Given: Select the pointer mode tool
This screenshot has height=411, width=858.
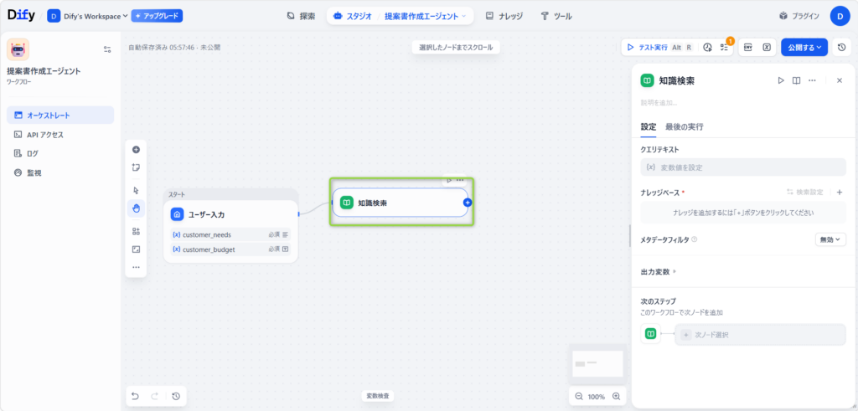Looking at the screenshot, I should pos(136,190).
